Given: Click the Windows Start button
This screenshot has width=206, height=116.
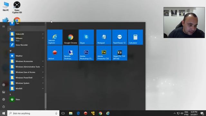Looking at the screenshot, I should tap(4, 113).
